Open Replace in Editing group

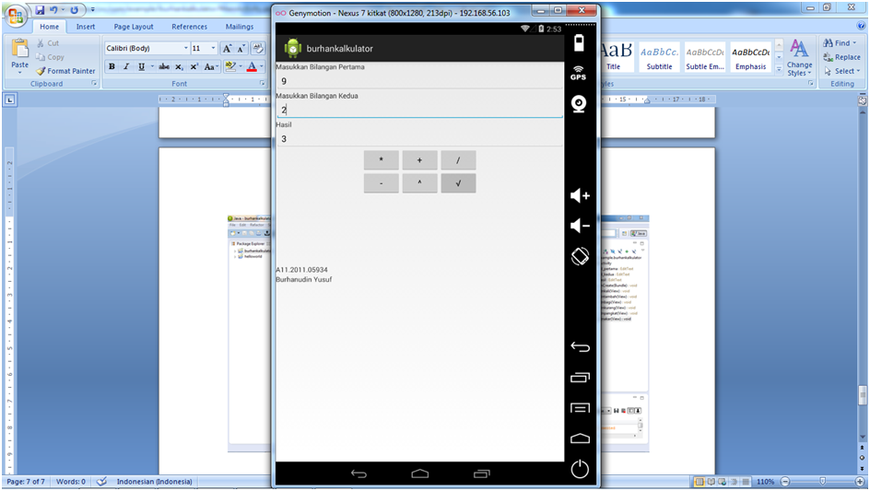point(841,56)
